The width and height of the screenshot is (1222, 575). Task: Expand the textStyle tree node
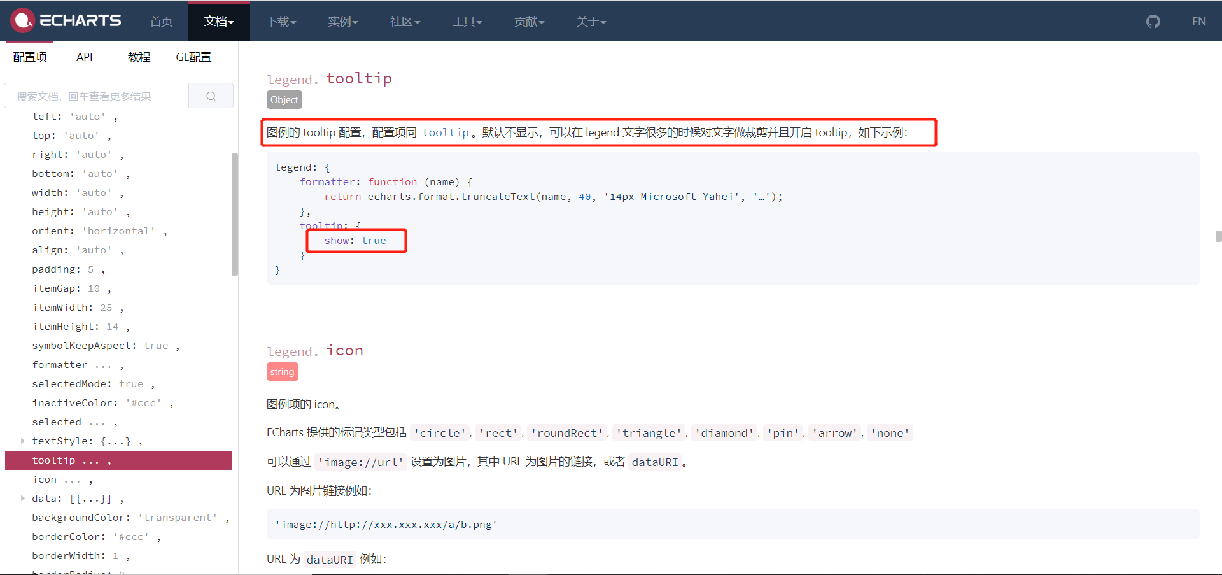pos(23,441)
